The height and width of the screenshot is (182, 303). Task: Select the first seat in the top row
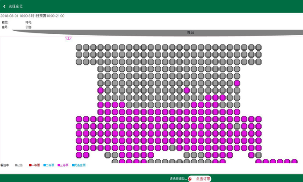[x=79, y=48]
